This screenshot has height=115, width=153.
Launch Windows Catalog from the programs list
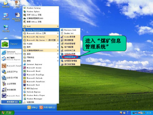[x=41, y=8]
